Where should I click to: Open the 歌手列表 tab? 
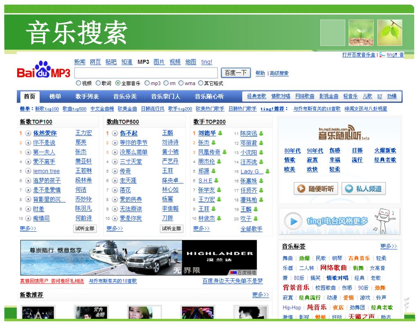[87, 97]
